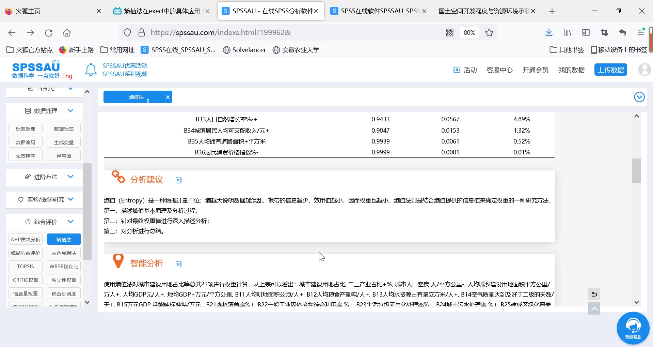Open the 80% zoom level indicator
This screenshot has height=347, width=653.
click(469, 33)
